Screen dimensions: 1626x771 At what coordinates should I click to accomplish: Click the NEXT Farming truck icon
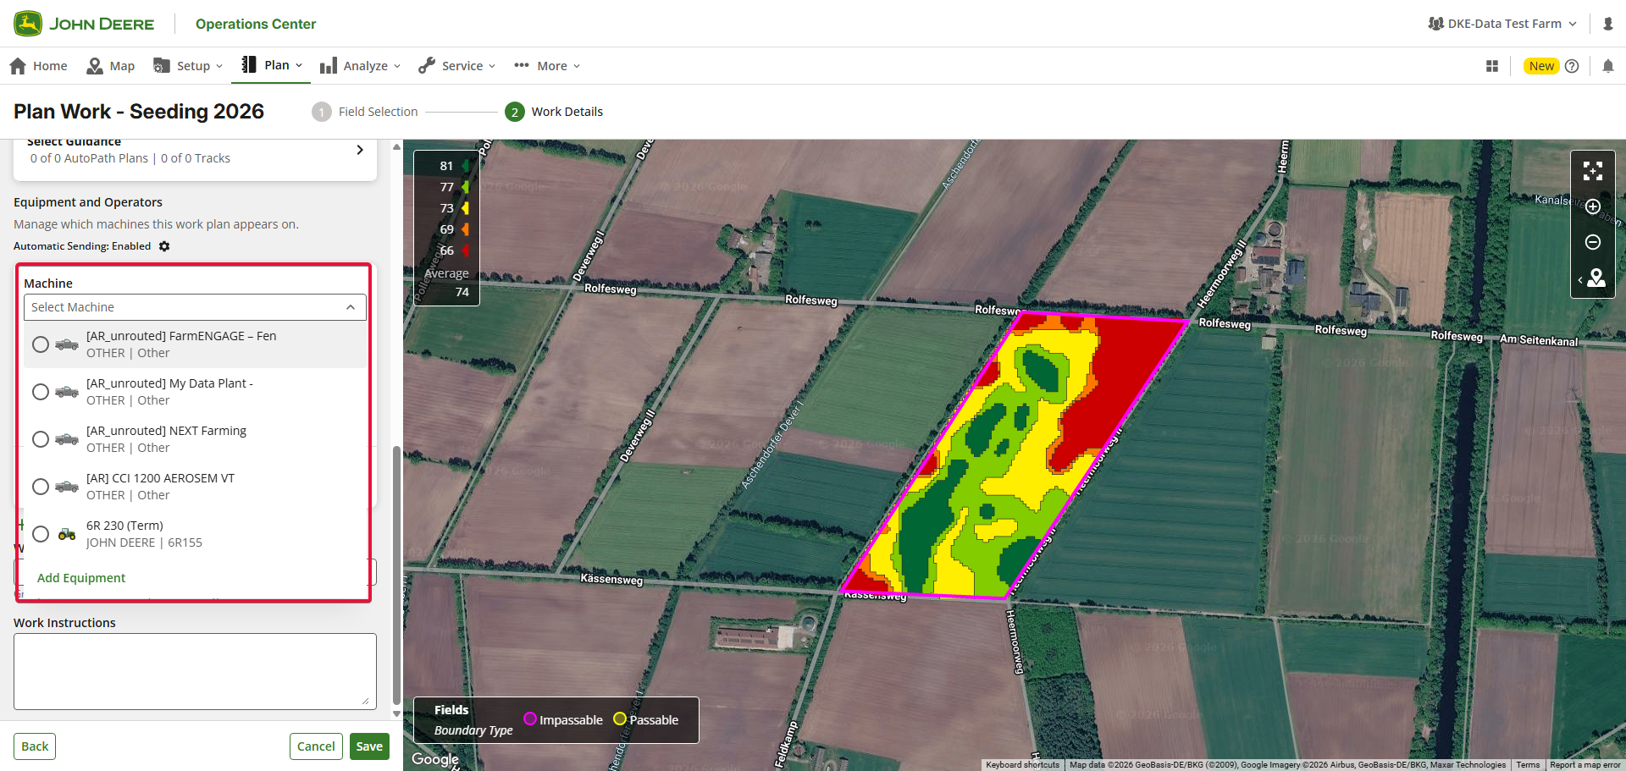coord(67,439)
